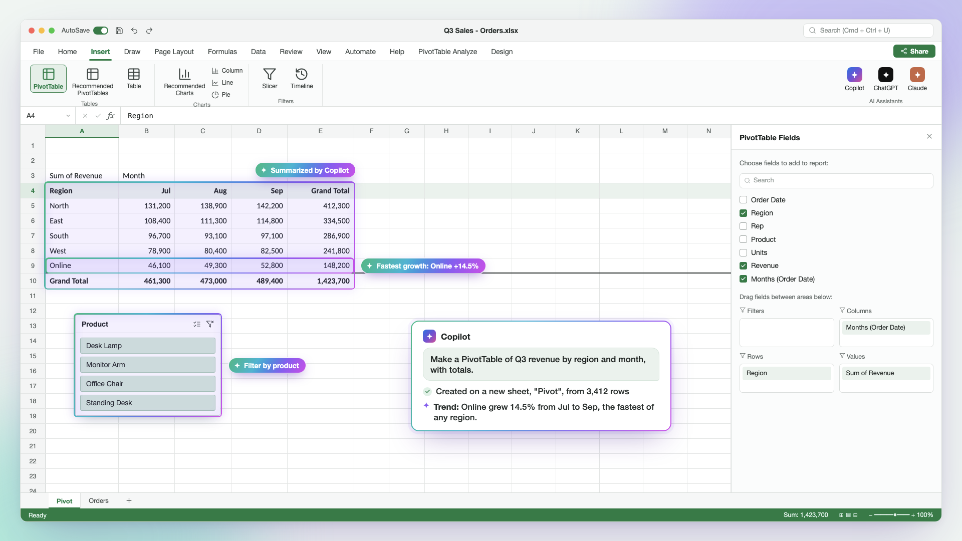Select Desk Lamp in the Product slicer
Viewport: 962px width, 541px height.
(x=147, y=346)
